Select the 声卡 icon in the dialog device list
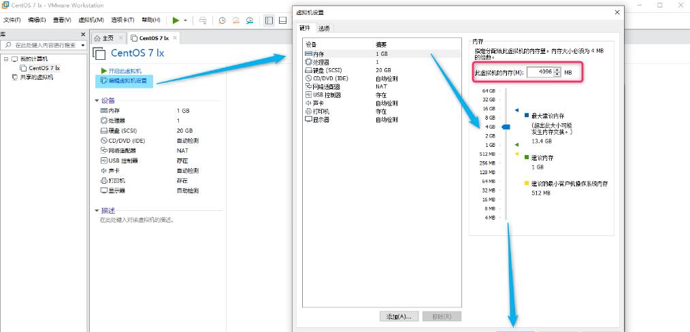The width and height of the screenshot is (690, 332). pyautogui.click(x=308, y=103)
